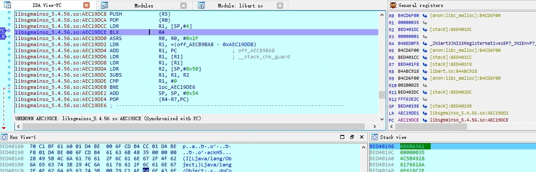536x172 pixels.
Task: Click the jump arrow beside R9 register
Action: [x=425, y=78]
